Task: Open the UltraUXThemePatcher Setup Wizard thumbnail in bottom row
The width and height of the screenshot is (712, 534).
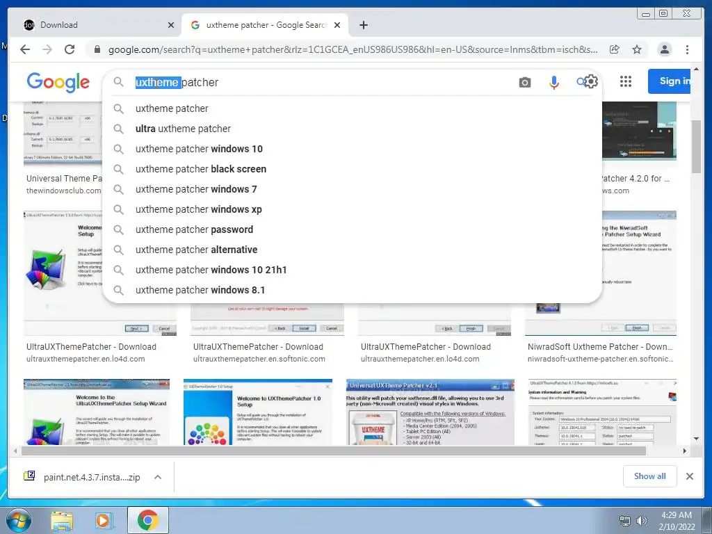Action: coord(97,412)
